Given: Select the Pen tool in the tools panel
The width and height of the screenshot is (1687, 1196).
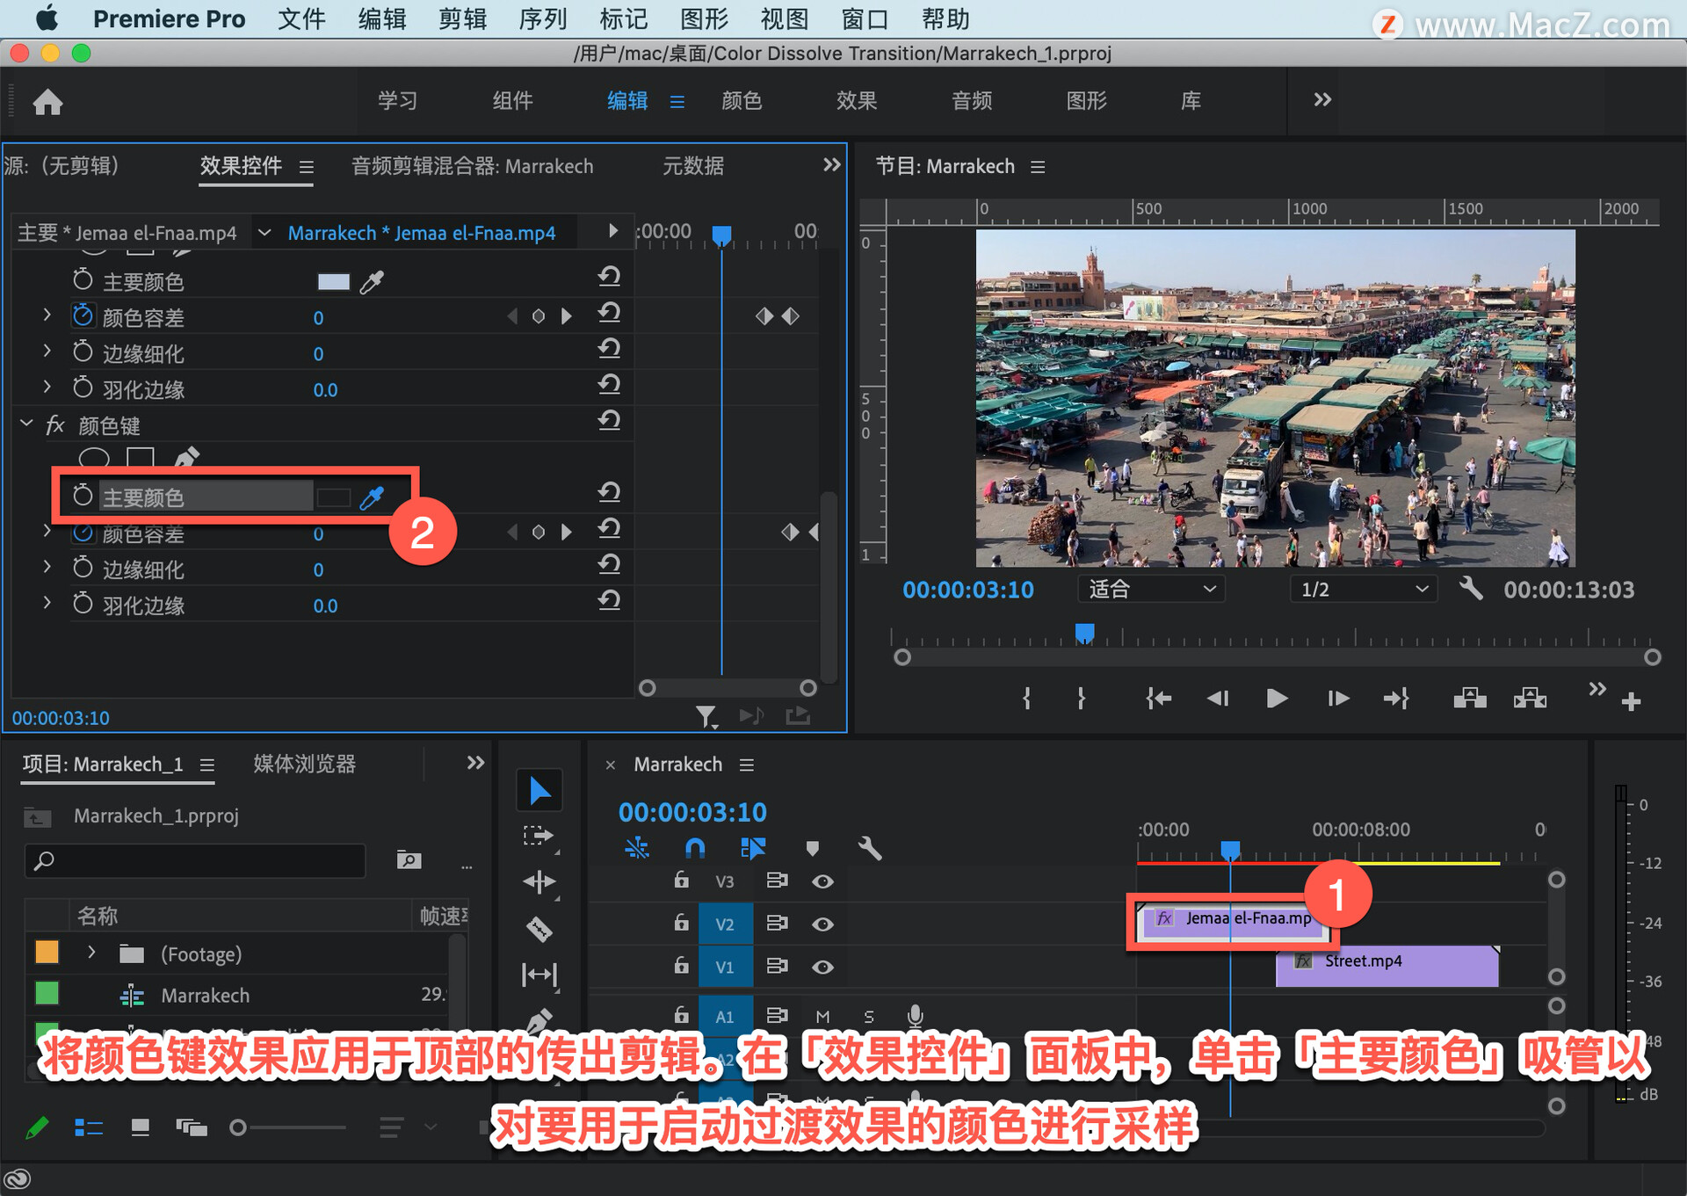Looking at the screenshot, I should [539, 1019].
